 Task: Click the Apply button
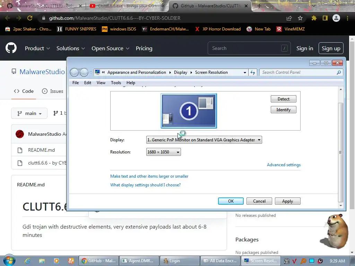click(x=287, y=201)
